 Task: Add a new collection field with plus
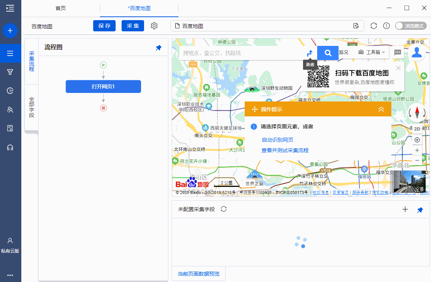(x=405, y=209)
